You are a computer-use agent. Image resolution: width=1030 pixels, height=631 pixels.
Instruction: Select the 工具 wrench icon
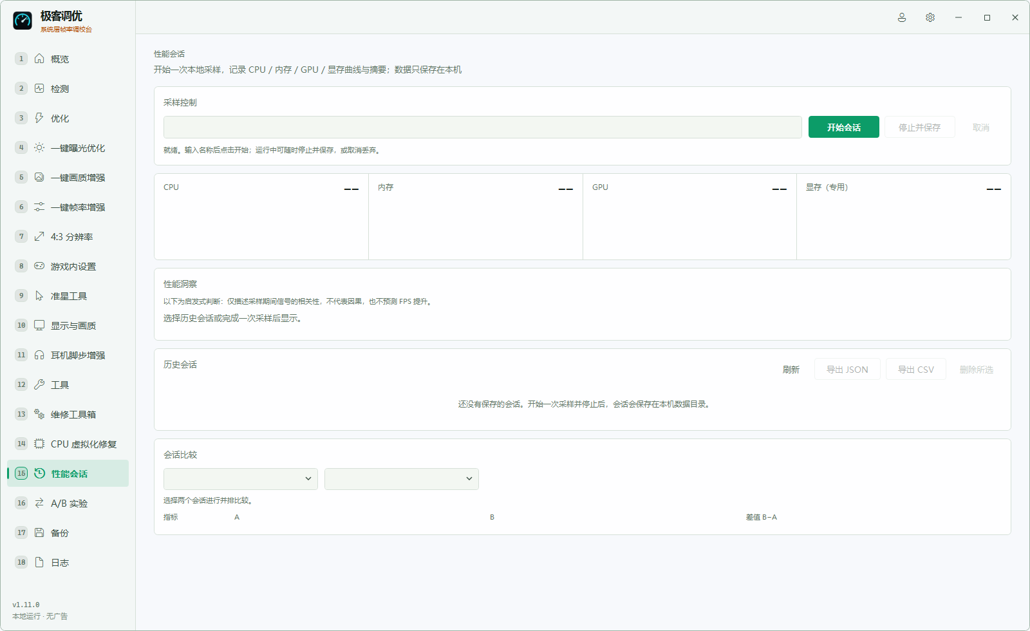click(x=39, y=384)
